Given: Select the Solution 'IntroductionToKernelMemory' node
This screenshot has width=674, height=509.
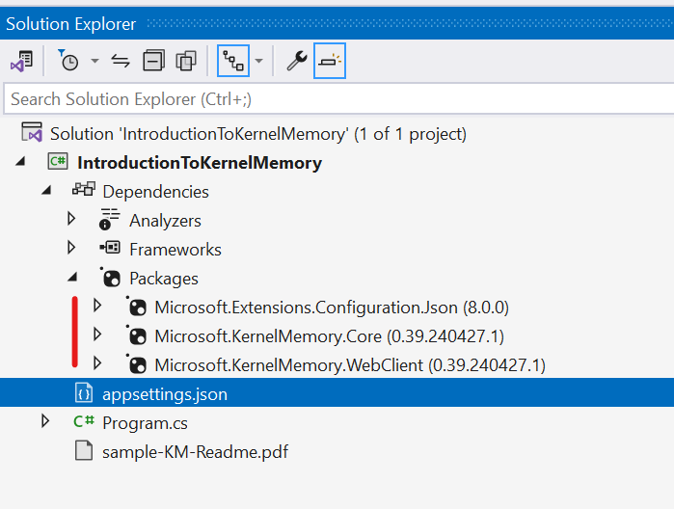Looking at the screenshot, I should pyautogui.click(x=257, y=134).
